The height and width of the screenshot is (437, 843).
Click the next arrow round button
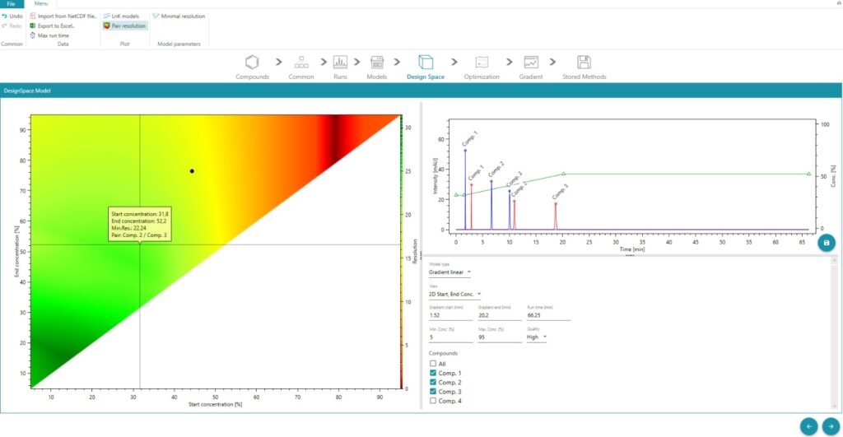coord(828,425)
